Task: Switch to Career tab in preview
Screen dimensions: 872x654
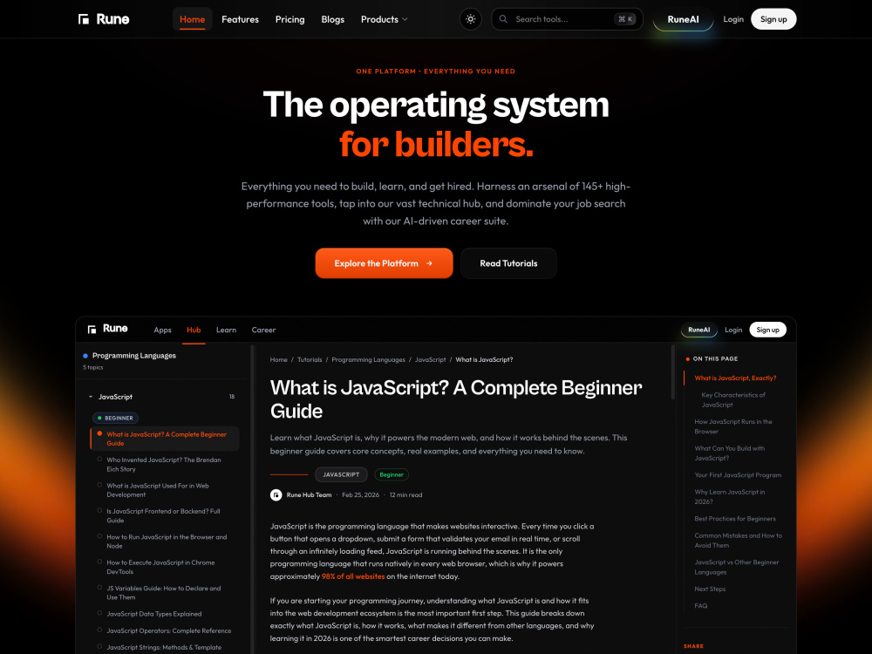Action: point(263,330)
